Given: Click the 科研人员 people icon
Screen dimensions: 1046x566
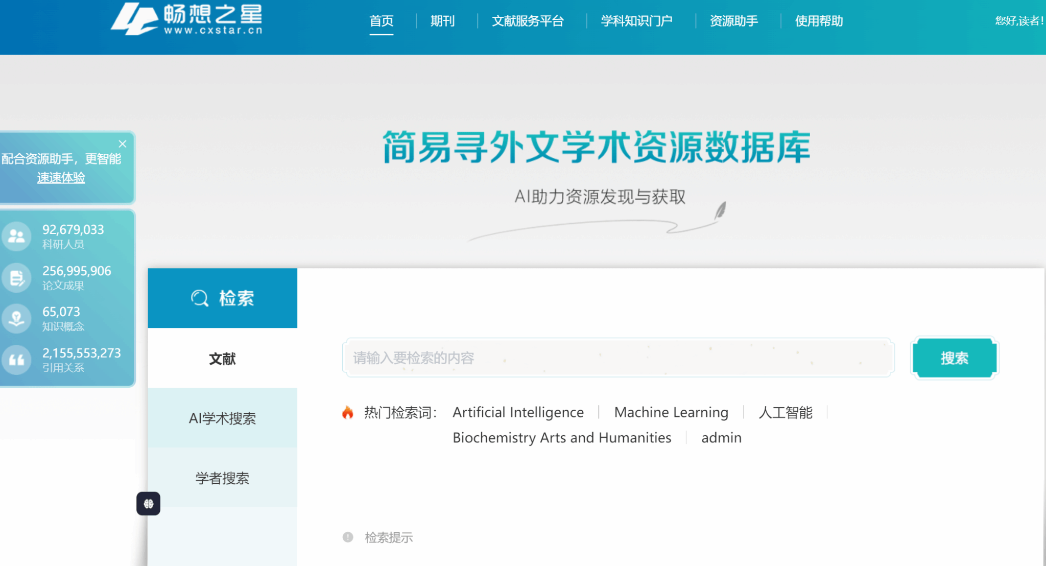Looking at the screenshot, I should pos(16,237).
